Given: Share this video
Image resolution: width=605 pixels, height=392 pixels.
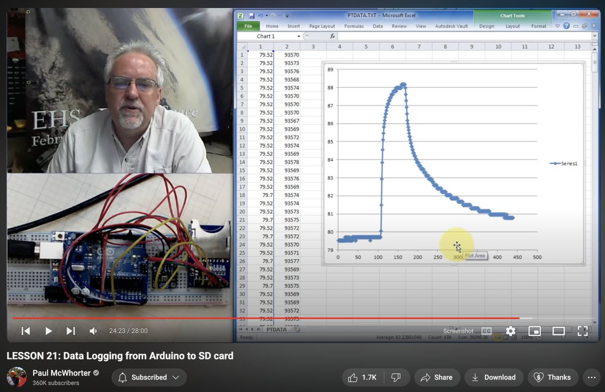Looking at the screenshot, I should coord(437,377).
